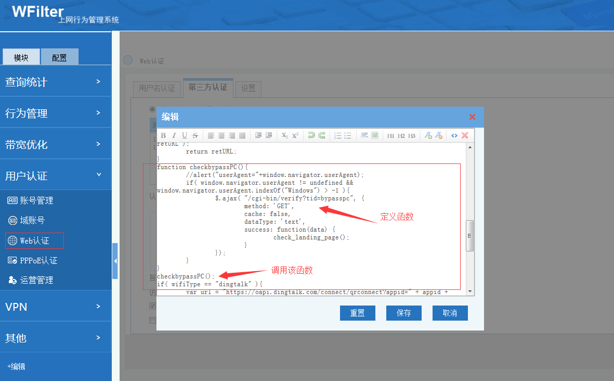Toggle HTML source code view

click(454, 135)
